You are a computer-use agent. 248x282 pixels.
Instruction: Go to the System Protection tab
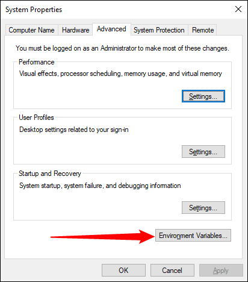tap(159, 30)
